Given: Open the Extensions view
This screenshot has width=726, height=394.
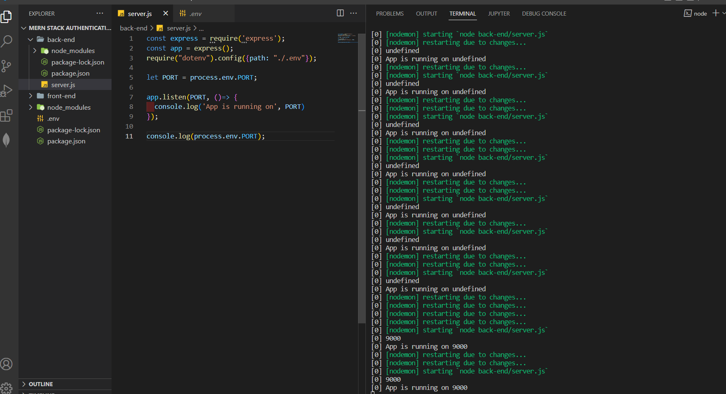Looking at the screenshot, I should coord(7,115).
